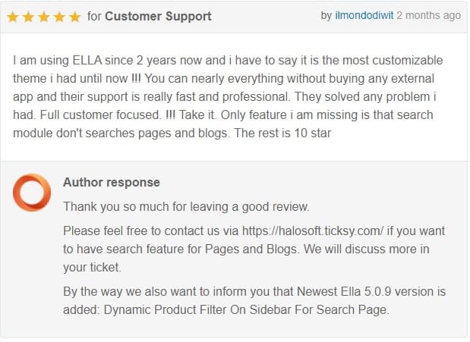Screen dimensions: 470x342
Task: Click the Customer Support rating label
Action: pos(158,17)
